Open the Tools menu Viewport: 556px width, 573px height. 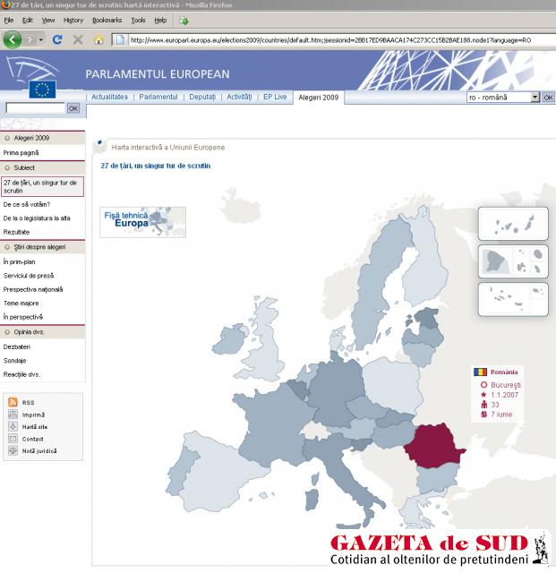(138, 21)
